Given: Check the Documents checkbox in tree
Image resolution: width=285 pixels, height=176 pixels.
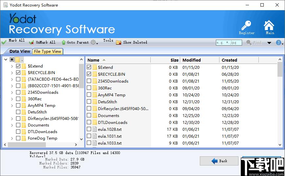Looking at the screenshot, I should click(x=18, y=125).
